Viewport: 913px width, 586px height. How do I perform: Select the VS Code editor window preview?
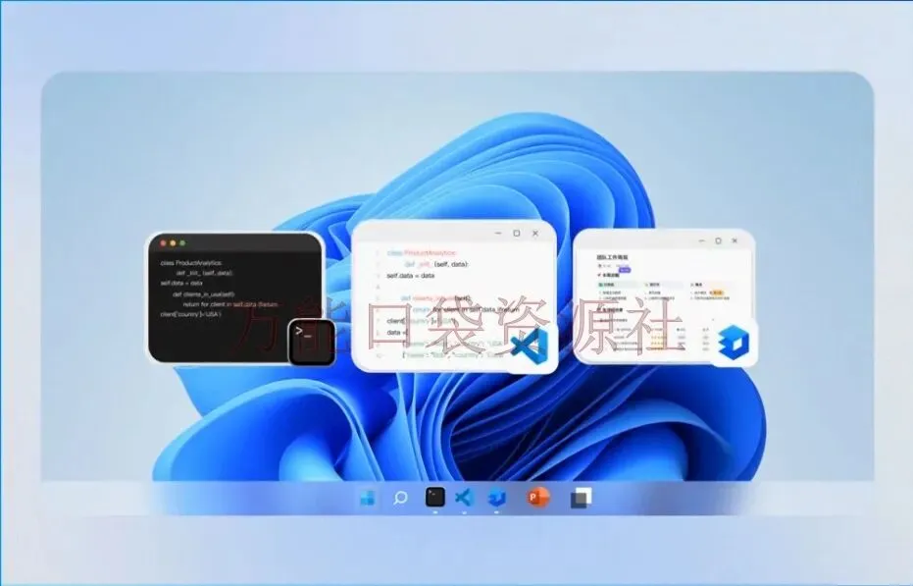(x=454, y=295)
